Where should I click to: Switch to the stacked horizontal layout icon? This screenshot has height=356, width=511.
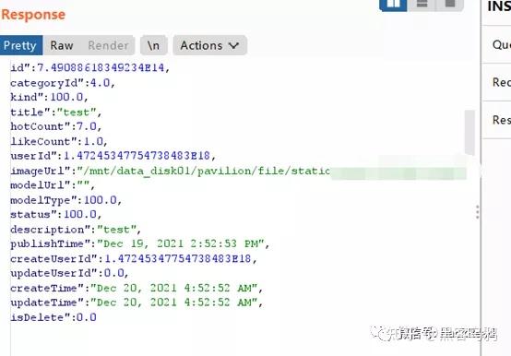point(422,5)
